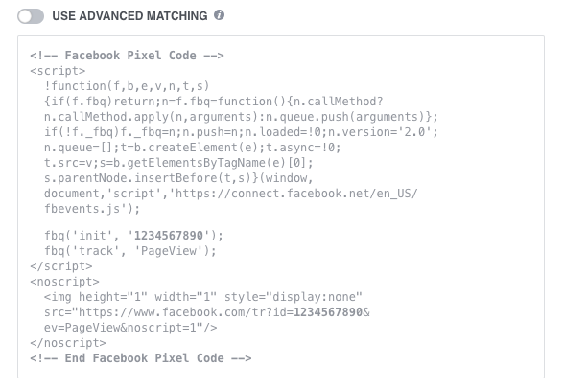Click the getElementsByTagName code line
Viewport: 564px width, 389px height.
point(178,163)
